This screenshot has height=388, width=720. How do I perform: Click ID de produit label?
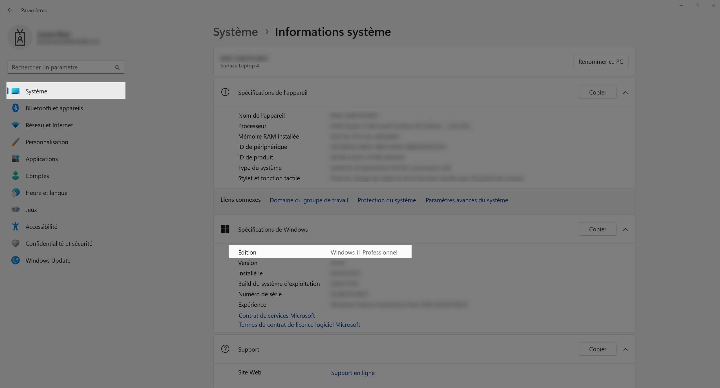coord(255,157)
